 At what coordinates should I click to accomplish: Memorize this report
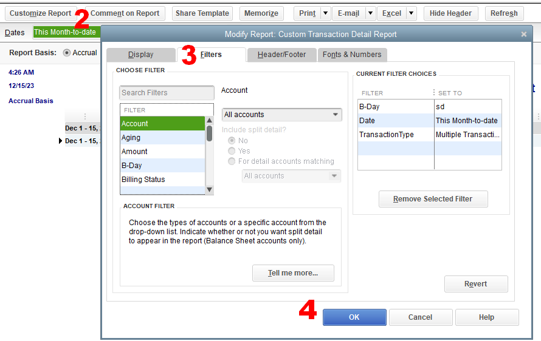261,13
